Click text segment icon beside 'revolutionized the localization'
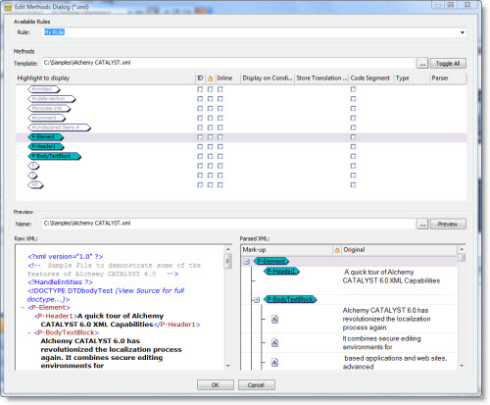The width and height of the screenshot is (490, 405). tap(274, 319)
